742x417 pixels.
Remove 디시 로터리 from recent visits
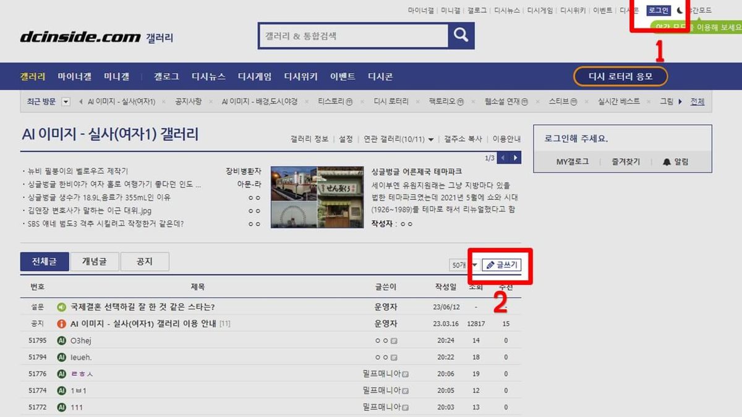[417, 102]
